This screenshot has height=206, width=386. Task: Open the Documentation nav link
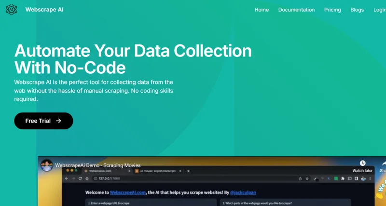[x=296, y=10]
